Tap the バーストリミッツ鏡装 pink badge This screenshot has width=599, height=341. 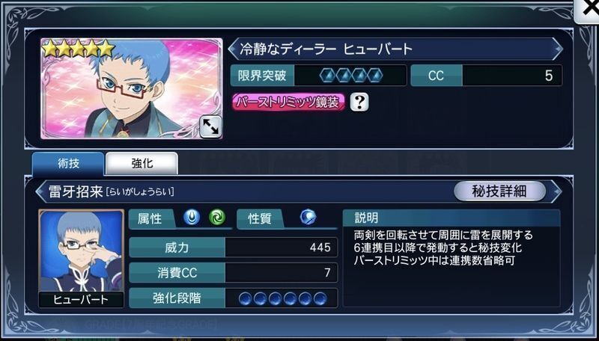[288, 102]
